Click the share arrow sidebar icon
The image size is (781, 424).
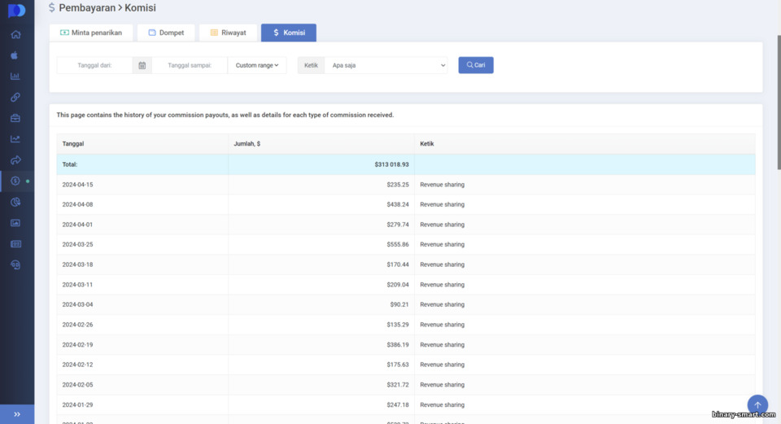coord(15,160)
